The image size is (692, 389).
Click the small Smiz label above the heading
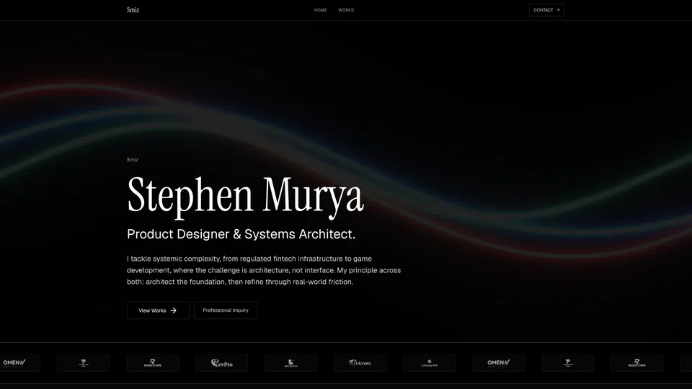(133, 160)
